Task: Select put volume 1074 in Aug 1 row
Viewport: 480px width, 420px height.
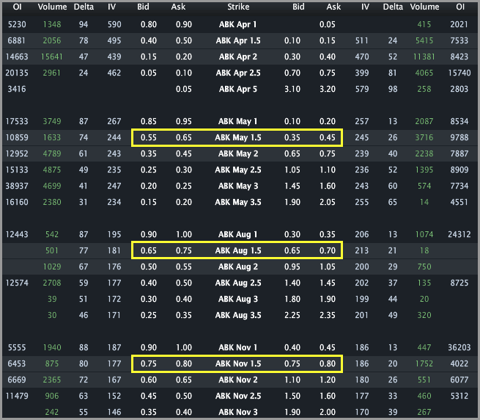Action: click(424, 235)
